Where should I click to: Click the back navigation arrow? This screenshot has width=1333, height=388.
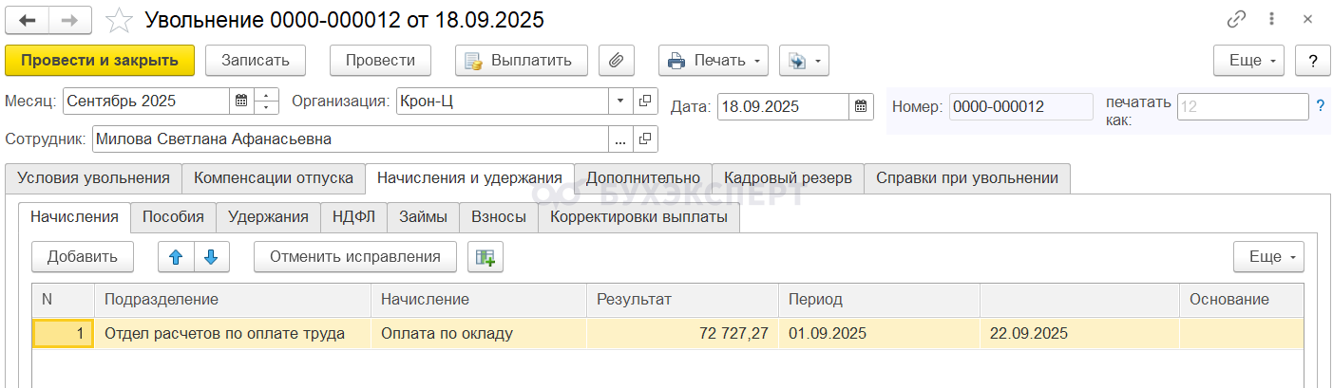point(28,19)
